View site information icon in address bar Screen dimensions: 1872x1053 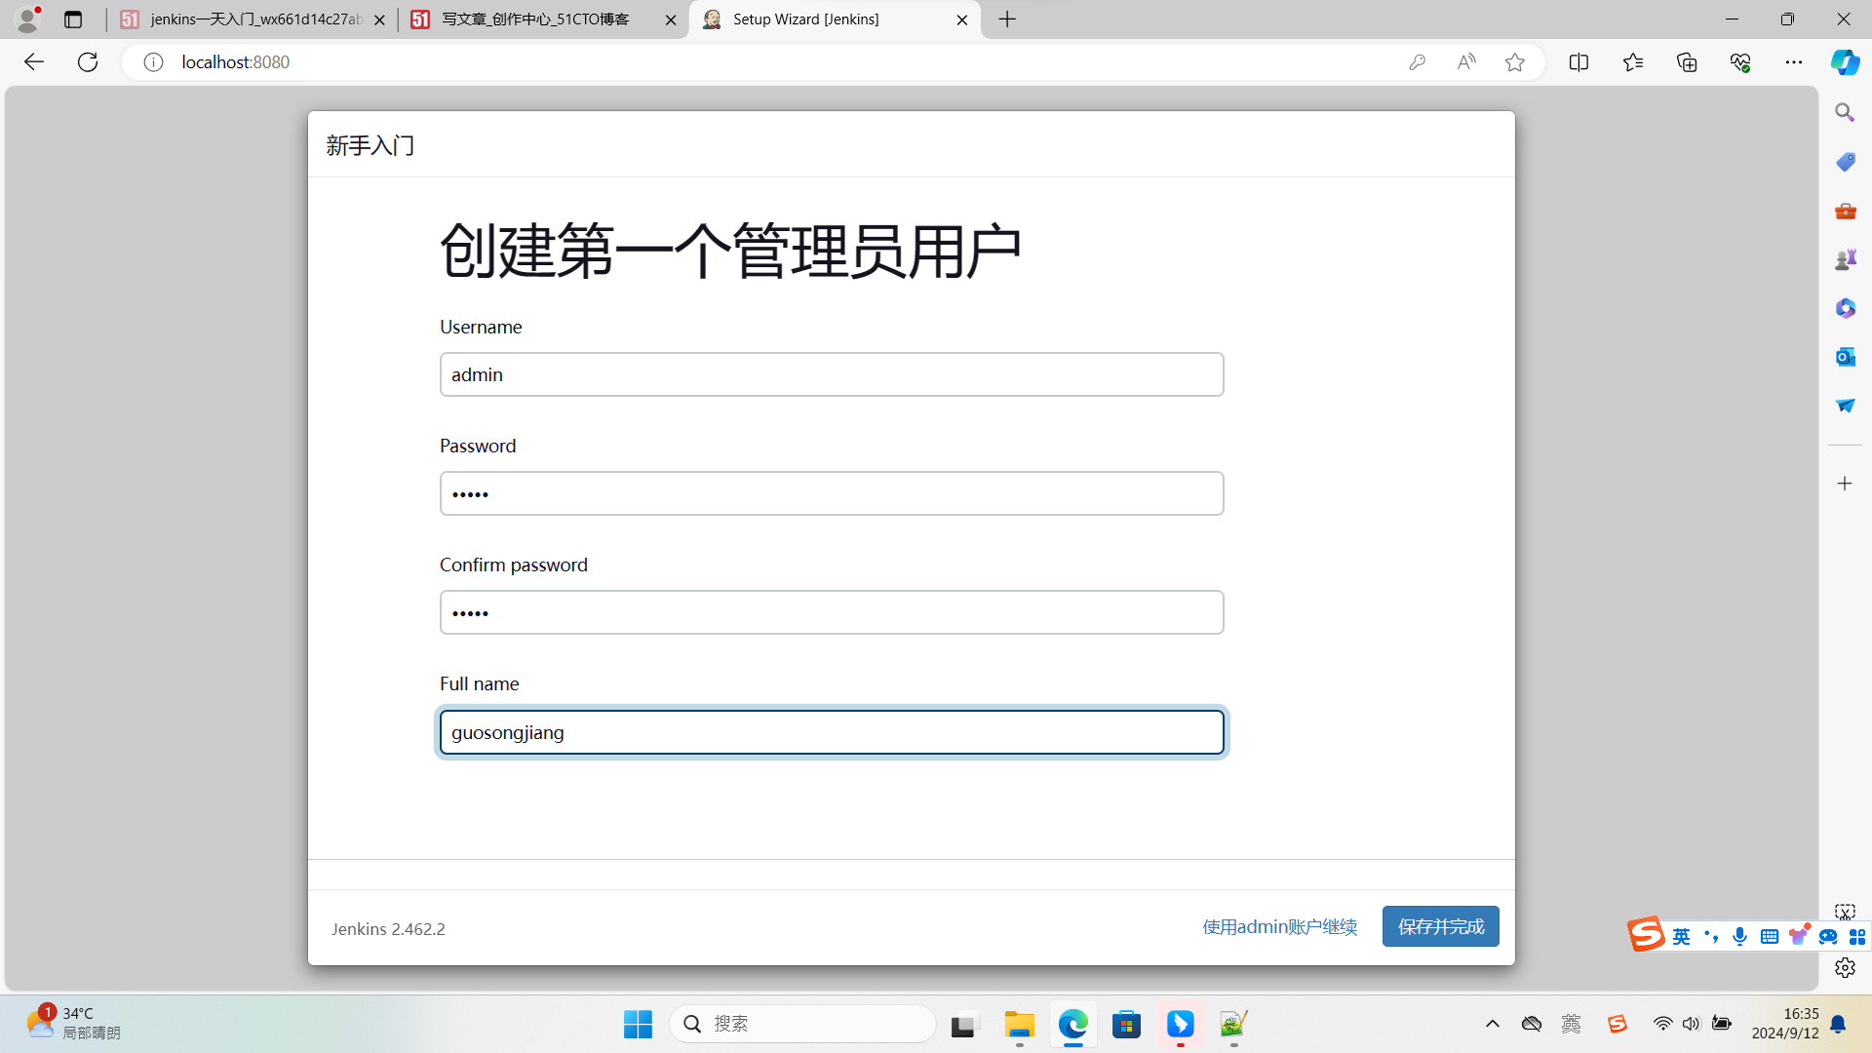tap(153, 62)
